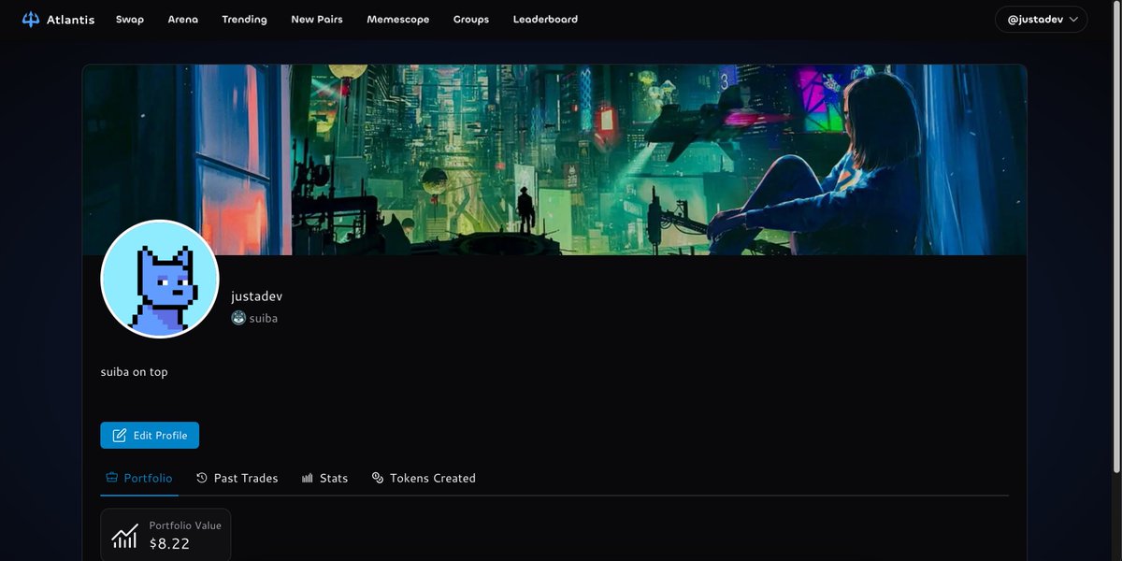The width and height of the screenshot is (1122, 561).
Task: Click the suiba token badge icon
Action: tap(238, 318)
